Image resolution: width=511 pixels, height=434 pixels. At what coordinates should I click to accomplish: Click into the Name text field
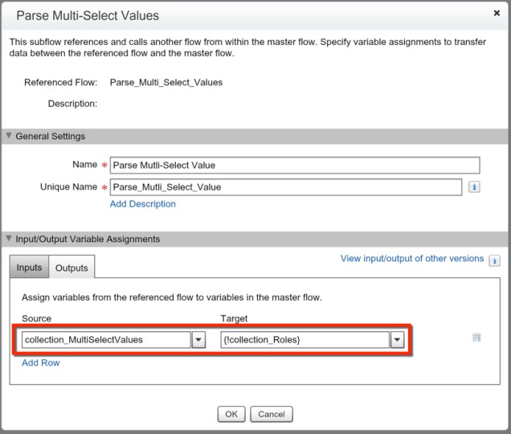pyautogui.click(x=294, y=166)
